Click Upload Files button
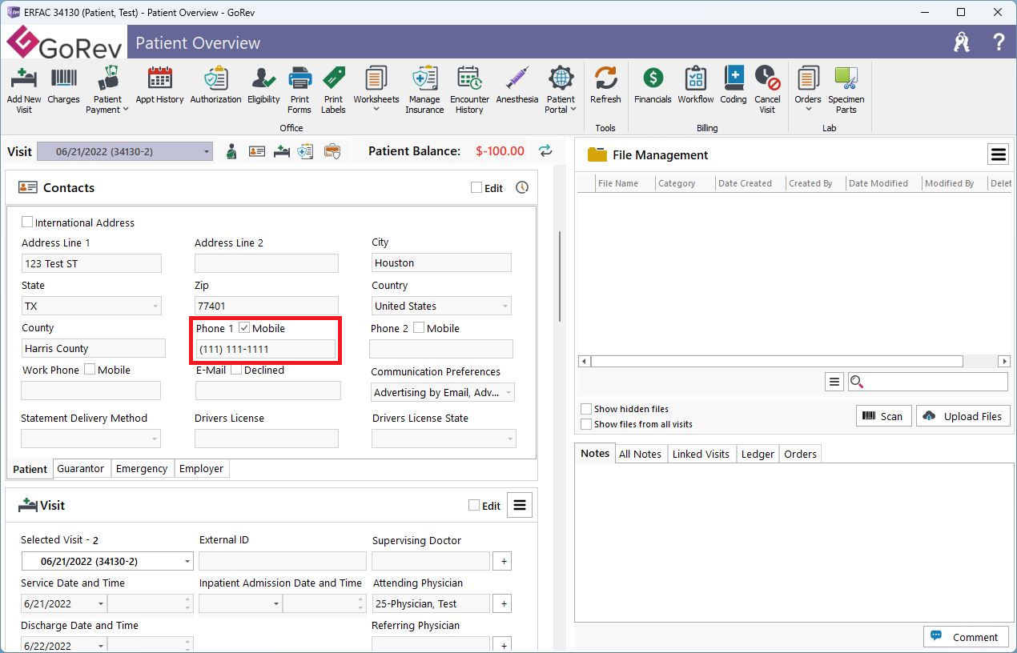 coord(963,416)
